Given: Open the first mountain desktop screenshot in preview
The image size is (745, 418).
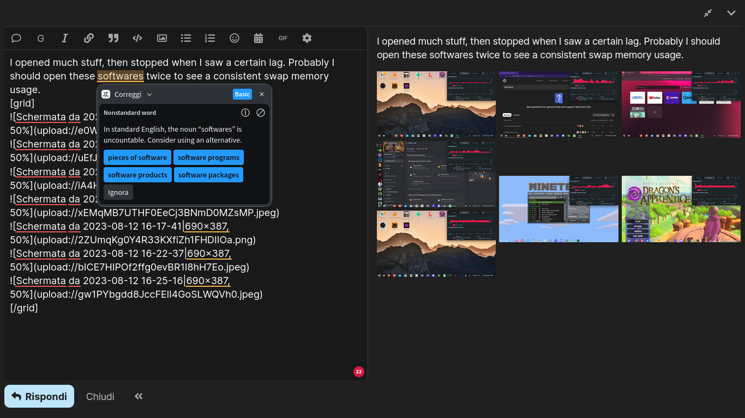Looking at the screenshot, I should (x=436, y=104).
